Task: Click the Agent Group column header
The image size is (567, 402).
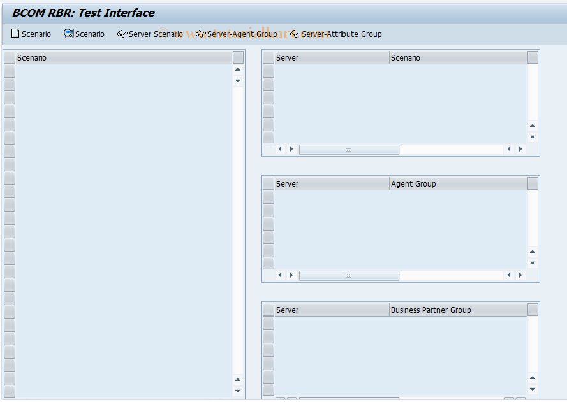Action: tap(458, 184)
